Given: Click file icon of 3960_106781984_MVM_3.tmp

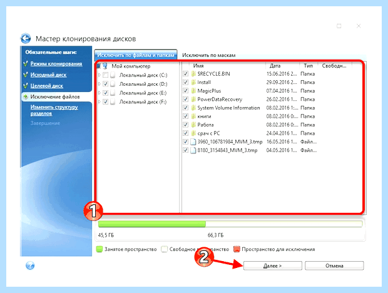Looking at the screenshot, I should coord(193,141).
